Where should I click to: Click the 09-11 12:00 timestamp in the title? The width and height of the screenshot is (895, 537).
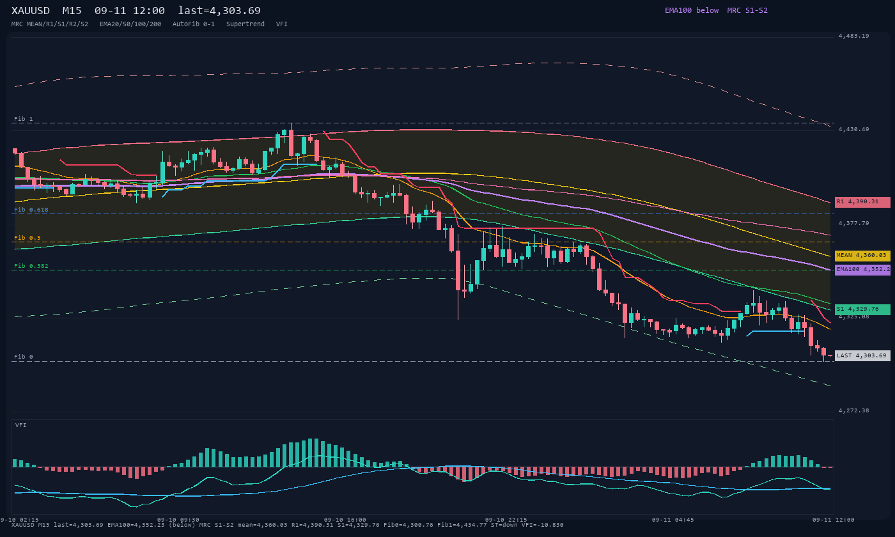129,11
